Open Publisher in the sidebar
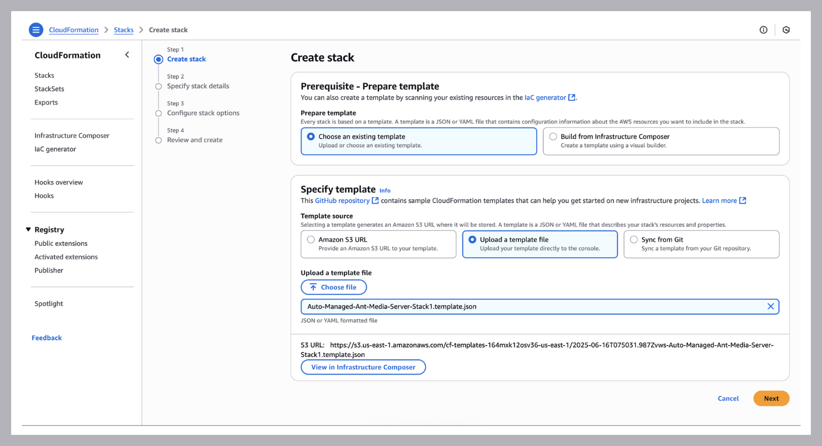This screenshot has height=446, width=822. 49,270
